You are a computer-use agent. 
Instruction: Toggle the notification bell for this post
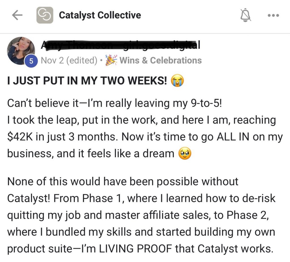(x=246, y=16)
